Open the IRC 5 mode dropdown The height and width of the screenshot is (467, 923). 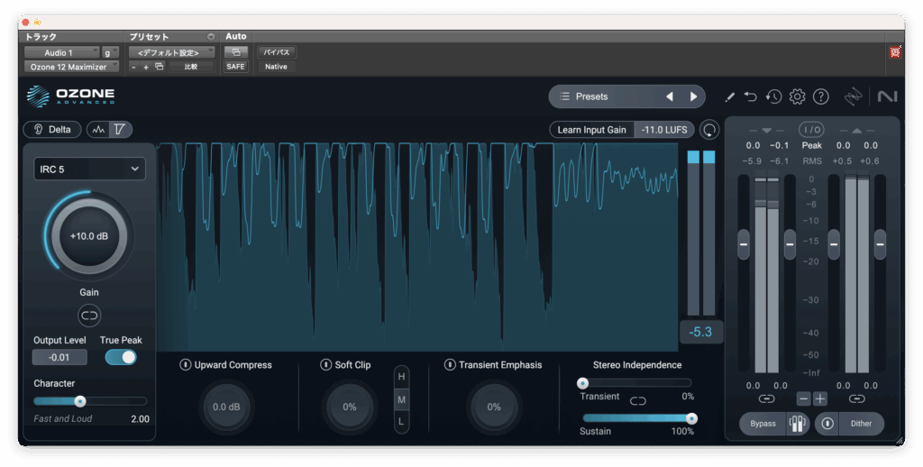pos(89,169)
